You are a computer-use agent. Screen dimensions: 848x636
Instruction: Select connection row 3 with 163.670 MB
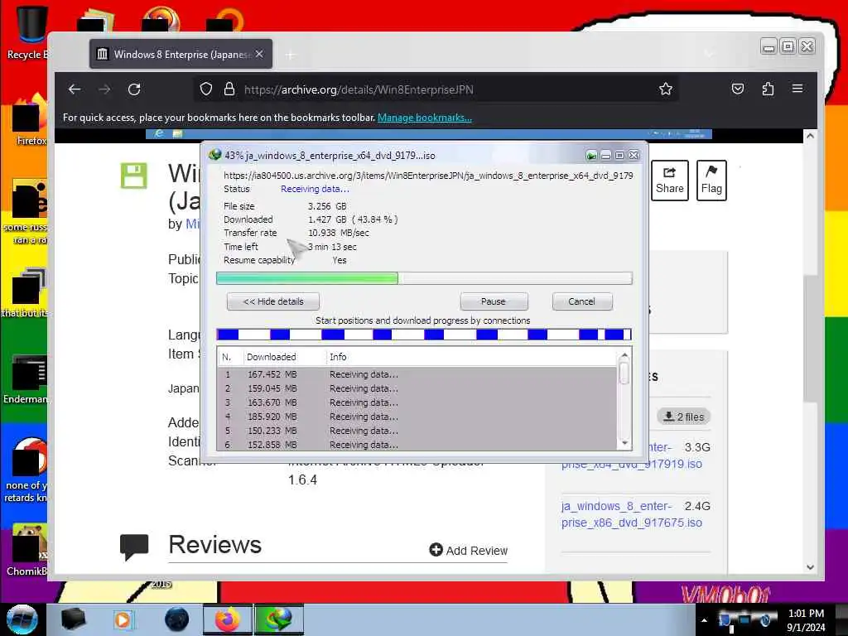pyautogui.click(x=417, y=402)
